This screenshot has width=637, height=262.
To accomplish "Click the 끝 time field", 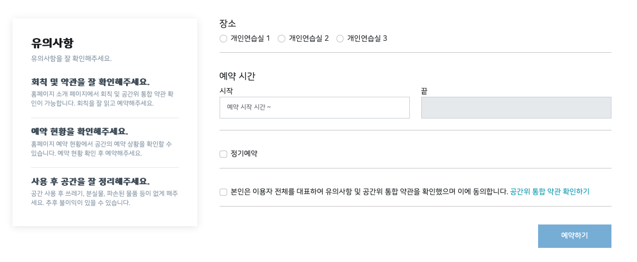I will click(516, 108).
